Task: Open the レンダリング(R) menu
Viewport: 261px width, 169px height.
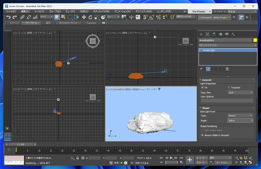Action: pos(164,11)
